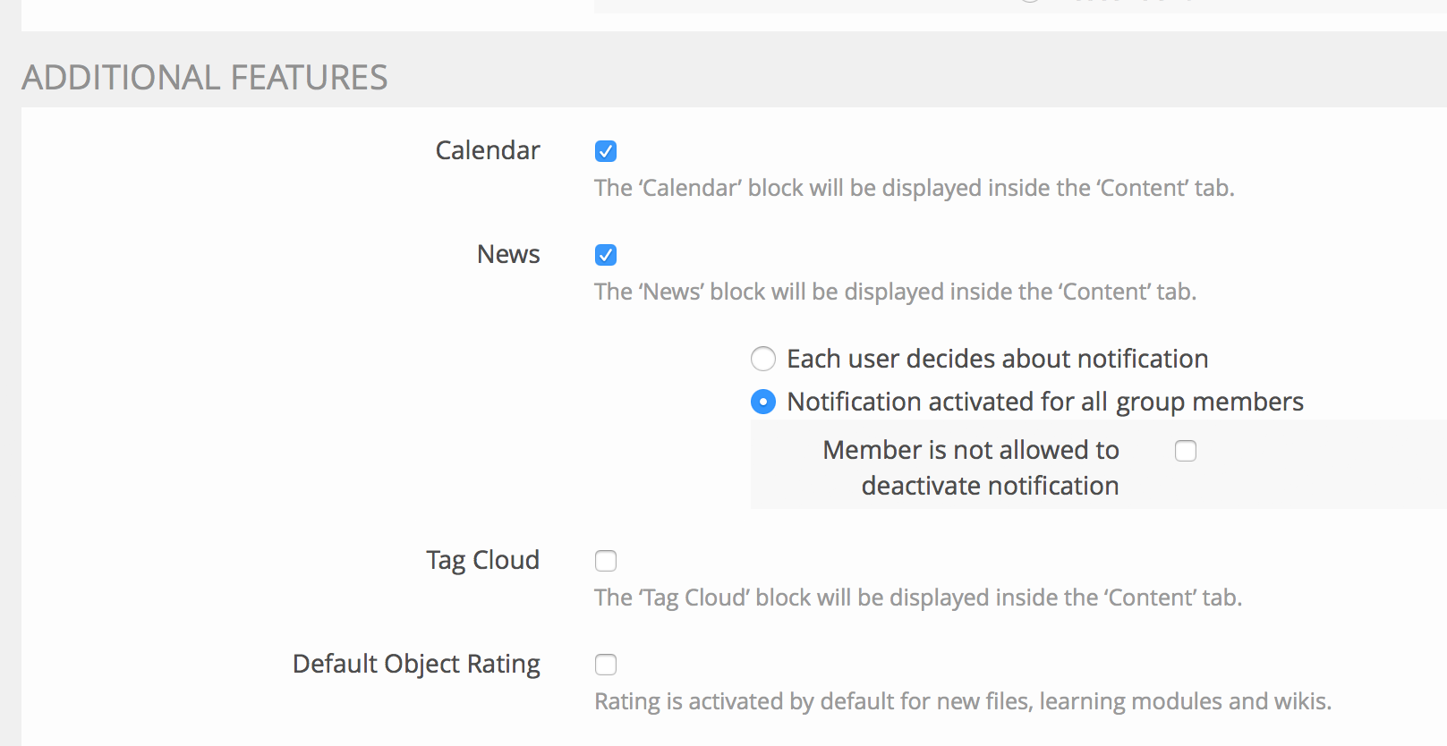This screenshot has width=1447, height=746.
Task: Check the Default Object Rating box
Action: 606,665
